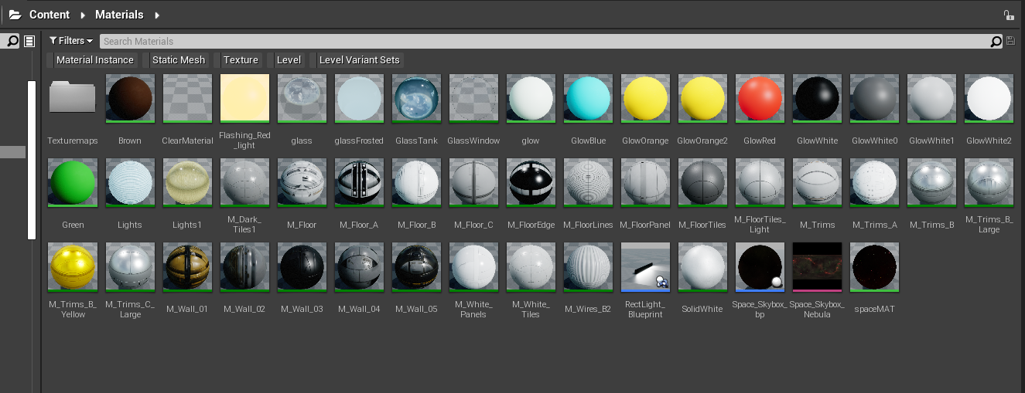Screen dimensions: 1025x393
Task: Click the magnifier icon inside the Search Materials field
Action: click(x=996, y=42)
